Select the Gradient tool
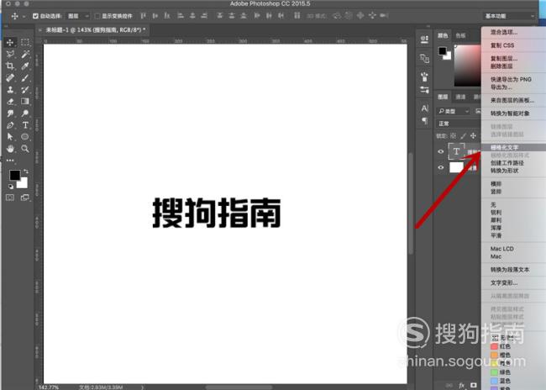The height and width of the screenshot is (390, 546). (25, 102)
